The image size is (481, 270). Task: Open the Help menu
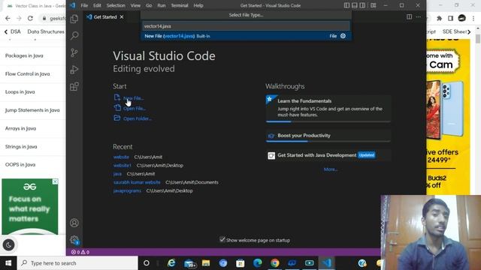coord(198,5)
